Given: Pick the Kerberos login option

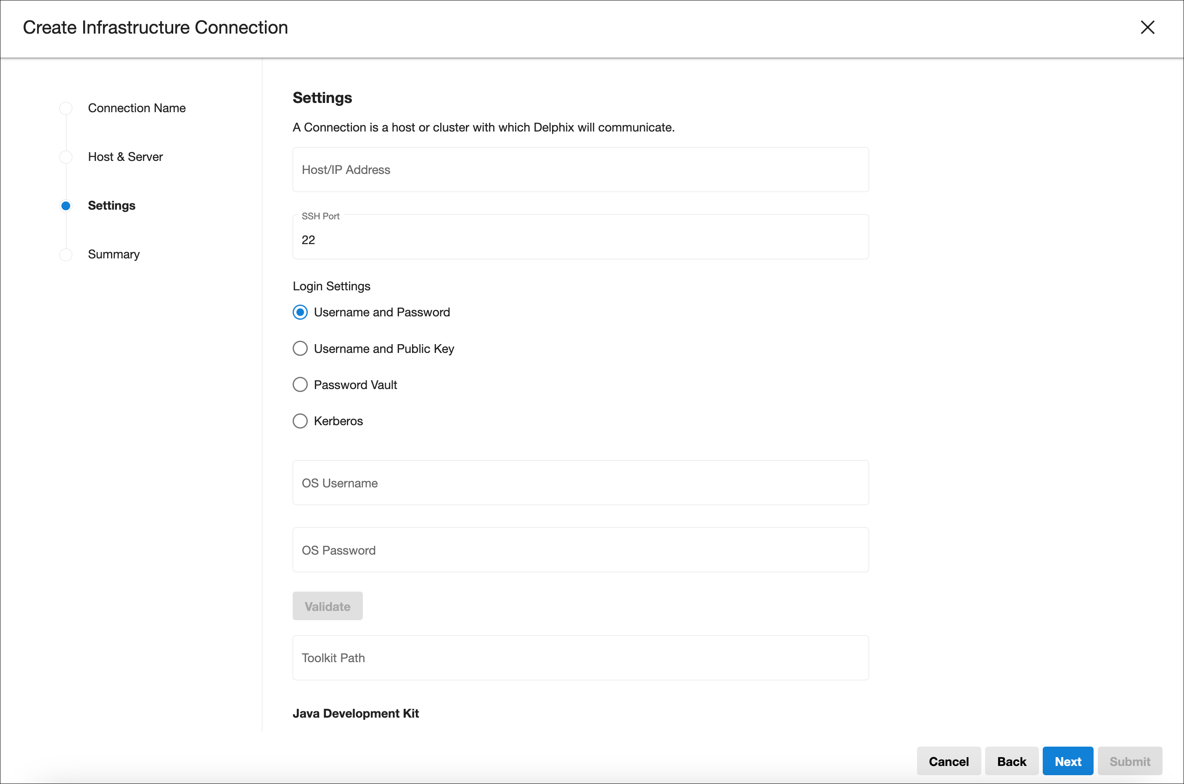Looking at the screenshot, I should pyautogui.click(x=300, y=421).
